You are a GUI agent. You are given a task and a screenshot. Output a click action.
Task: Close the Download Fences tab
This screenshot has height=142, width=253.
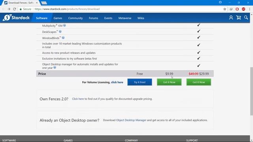click(x=37, y=3)
